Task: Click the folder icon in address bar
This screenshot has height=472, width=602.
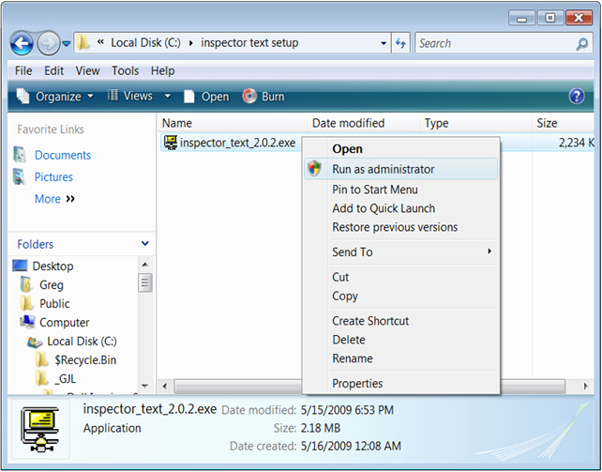Action: click(x=83, y=42)
